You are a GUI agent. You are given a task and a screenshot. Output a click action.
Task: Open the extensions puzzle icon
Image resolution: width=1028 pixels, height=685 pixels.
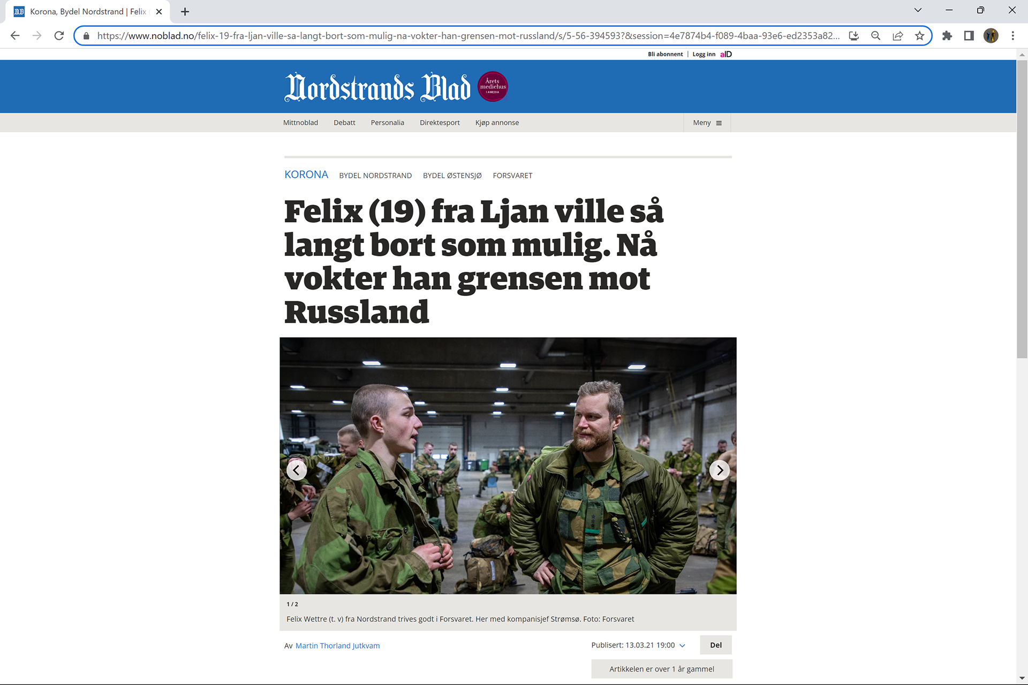pyautogui.click(x=947, y=36)
